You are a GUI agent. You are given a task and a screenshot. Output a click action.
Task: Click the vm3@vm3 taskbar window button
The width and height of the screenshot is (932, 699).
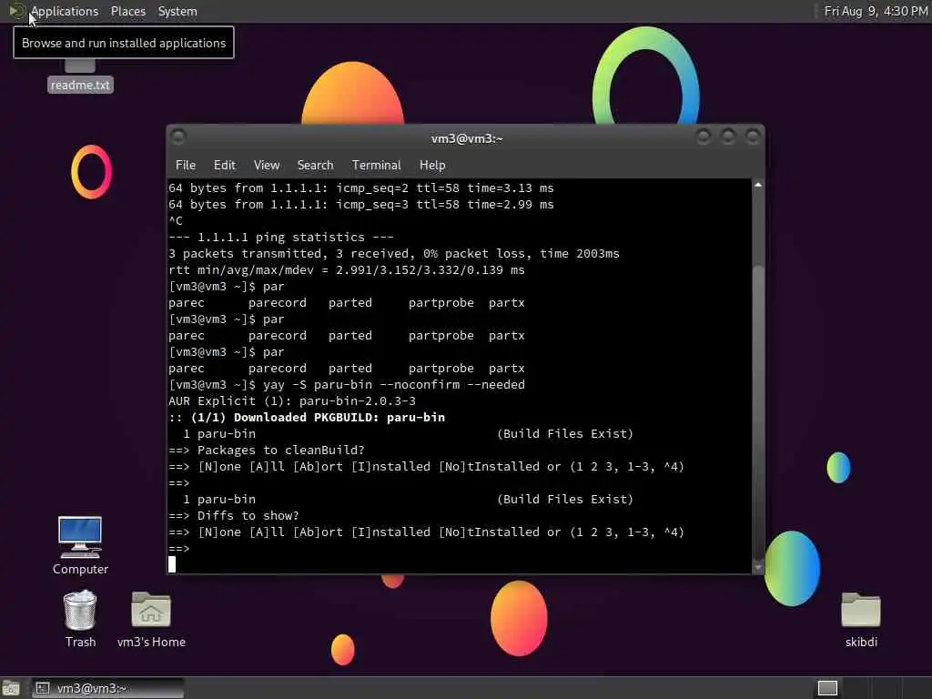107,688
